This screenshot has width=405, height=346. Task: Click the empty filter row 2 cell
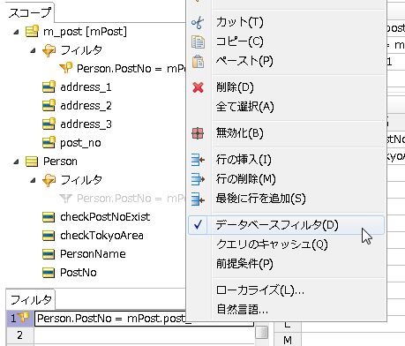(144, 335)
